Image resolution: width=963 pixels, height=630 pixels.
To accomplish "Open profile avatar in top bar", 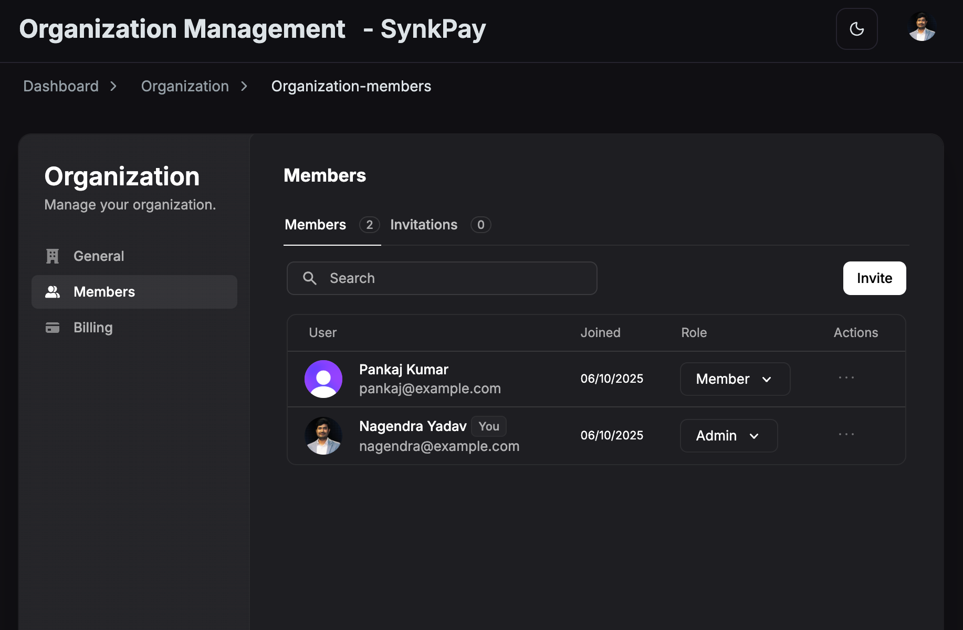I will click(922, 27).
